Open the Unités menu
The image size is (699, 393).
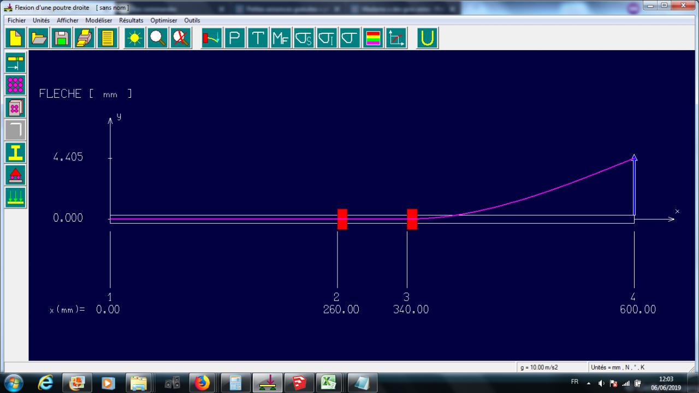click(41, 20)
